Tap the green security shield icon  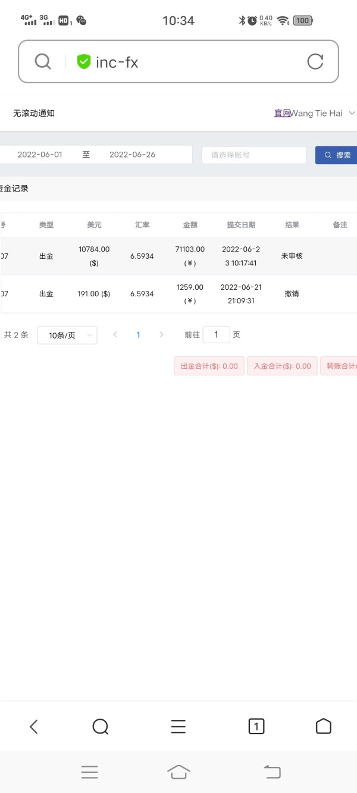click(84, 61)
